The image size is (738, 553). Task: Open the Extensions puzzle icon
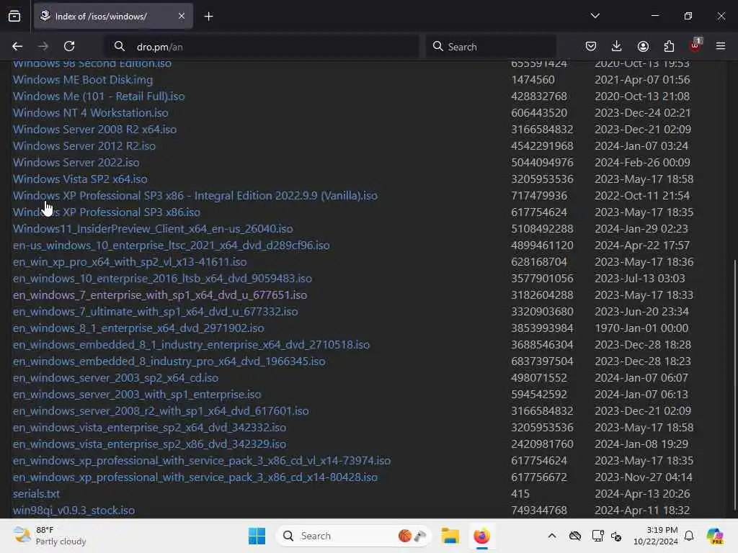coord(669,46)
